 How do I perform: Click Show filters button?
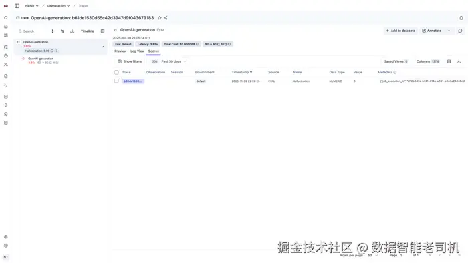coord(130,61)
